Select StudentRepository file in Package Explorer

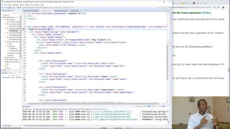tap(15, 35)
